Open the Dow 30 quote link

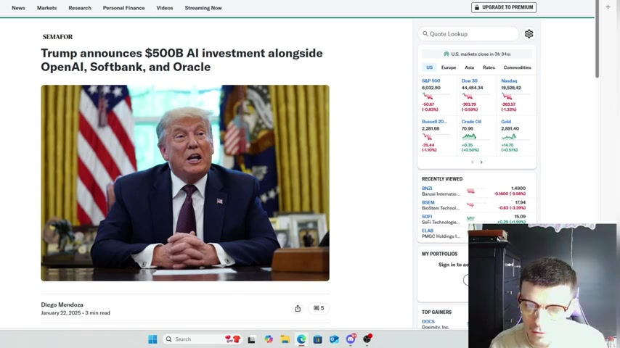coord(469,80)
